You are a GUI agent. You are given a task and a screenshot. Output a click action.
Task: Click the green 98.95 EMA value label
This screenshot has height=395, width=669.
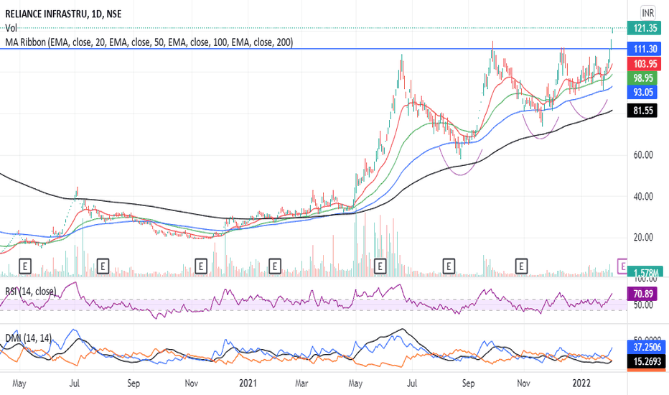[x=643, y=78]
